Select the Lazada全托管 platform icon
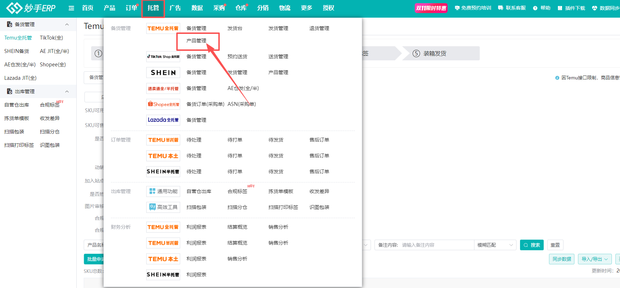This screenshot has height=288, width=620. click(163, 120)
